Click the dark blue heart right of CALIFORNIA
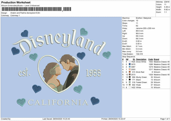Screen dimensions: 171x121 pos(95,101)
